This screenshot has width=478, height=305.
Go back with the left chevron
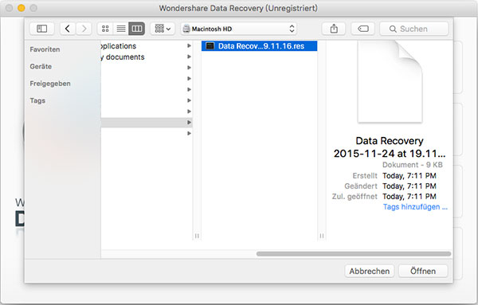point(68,29)
